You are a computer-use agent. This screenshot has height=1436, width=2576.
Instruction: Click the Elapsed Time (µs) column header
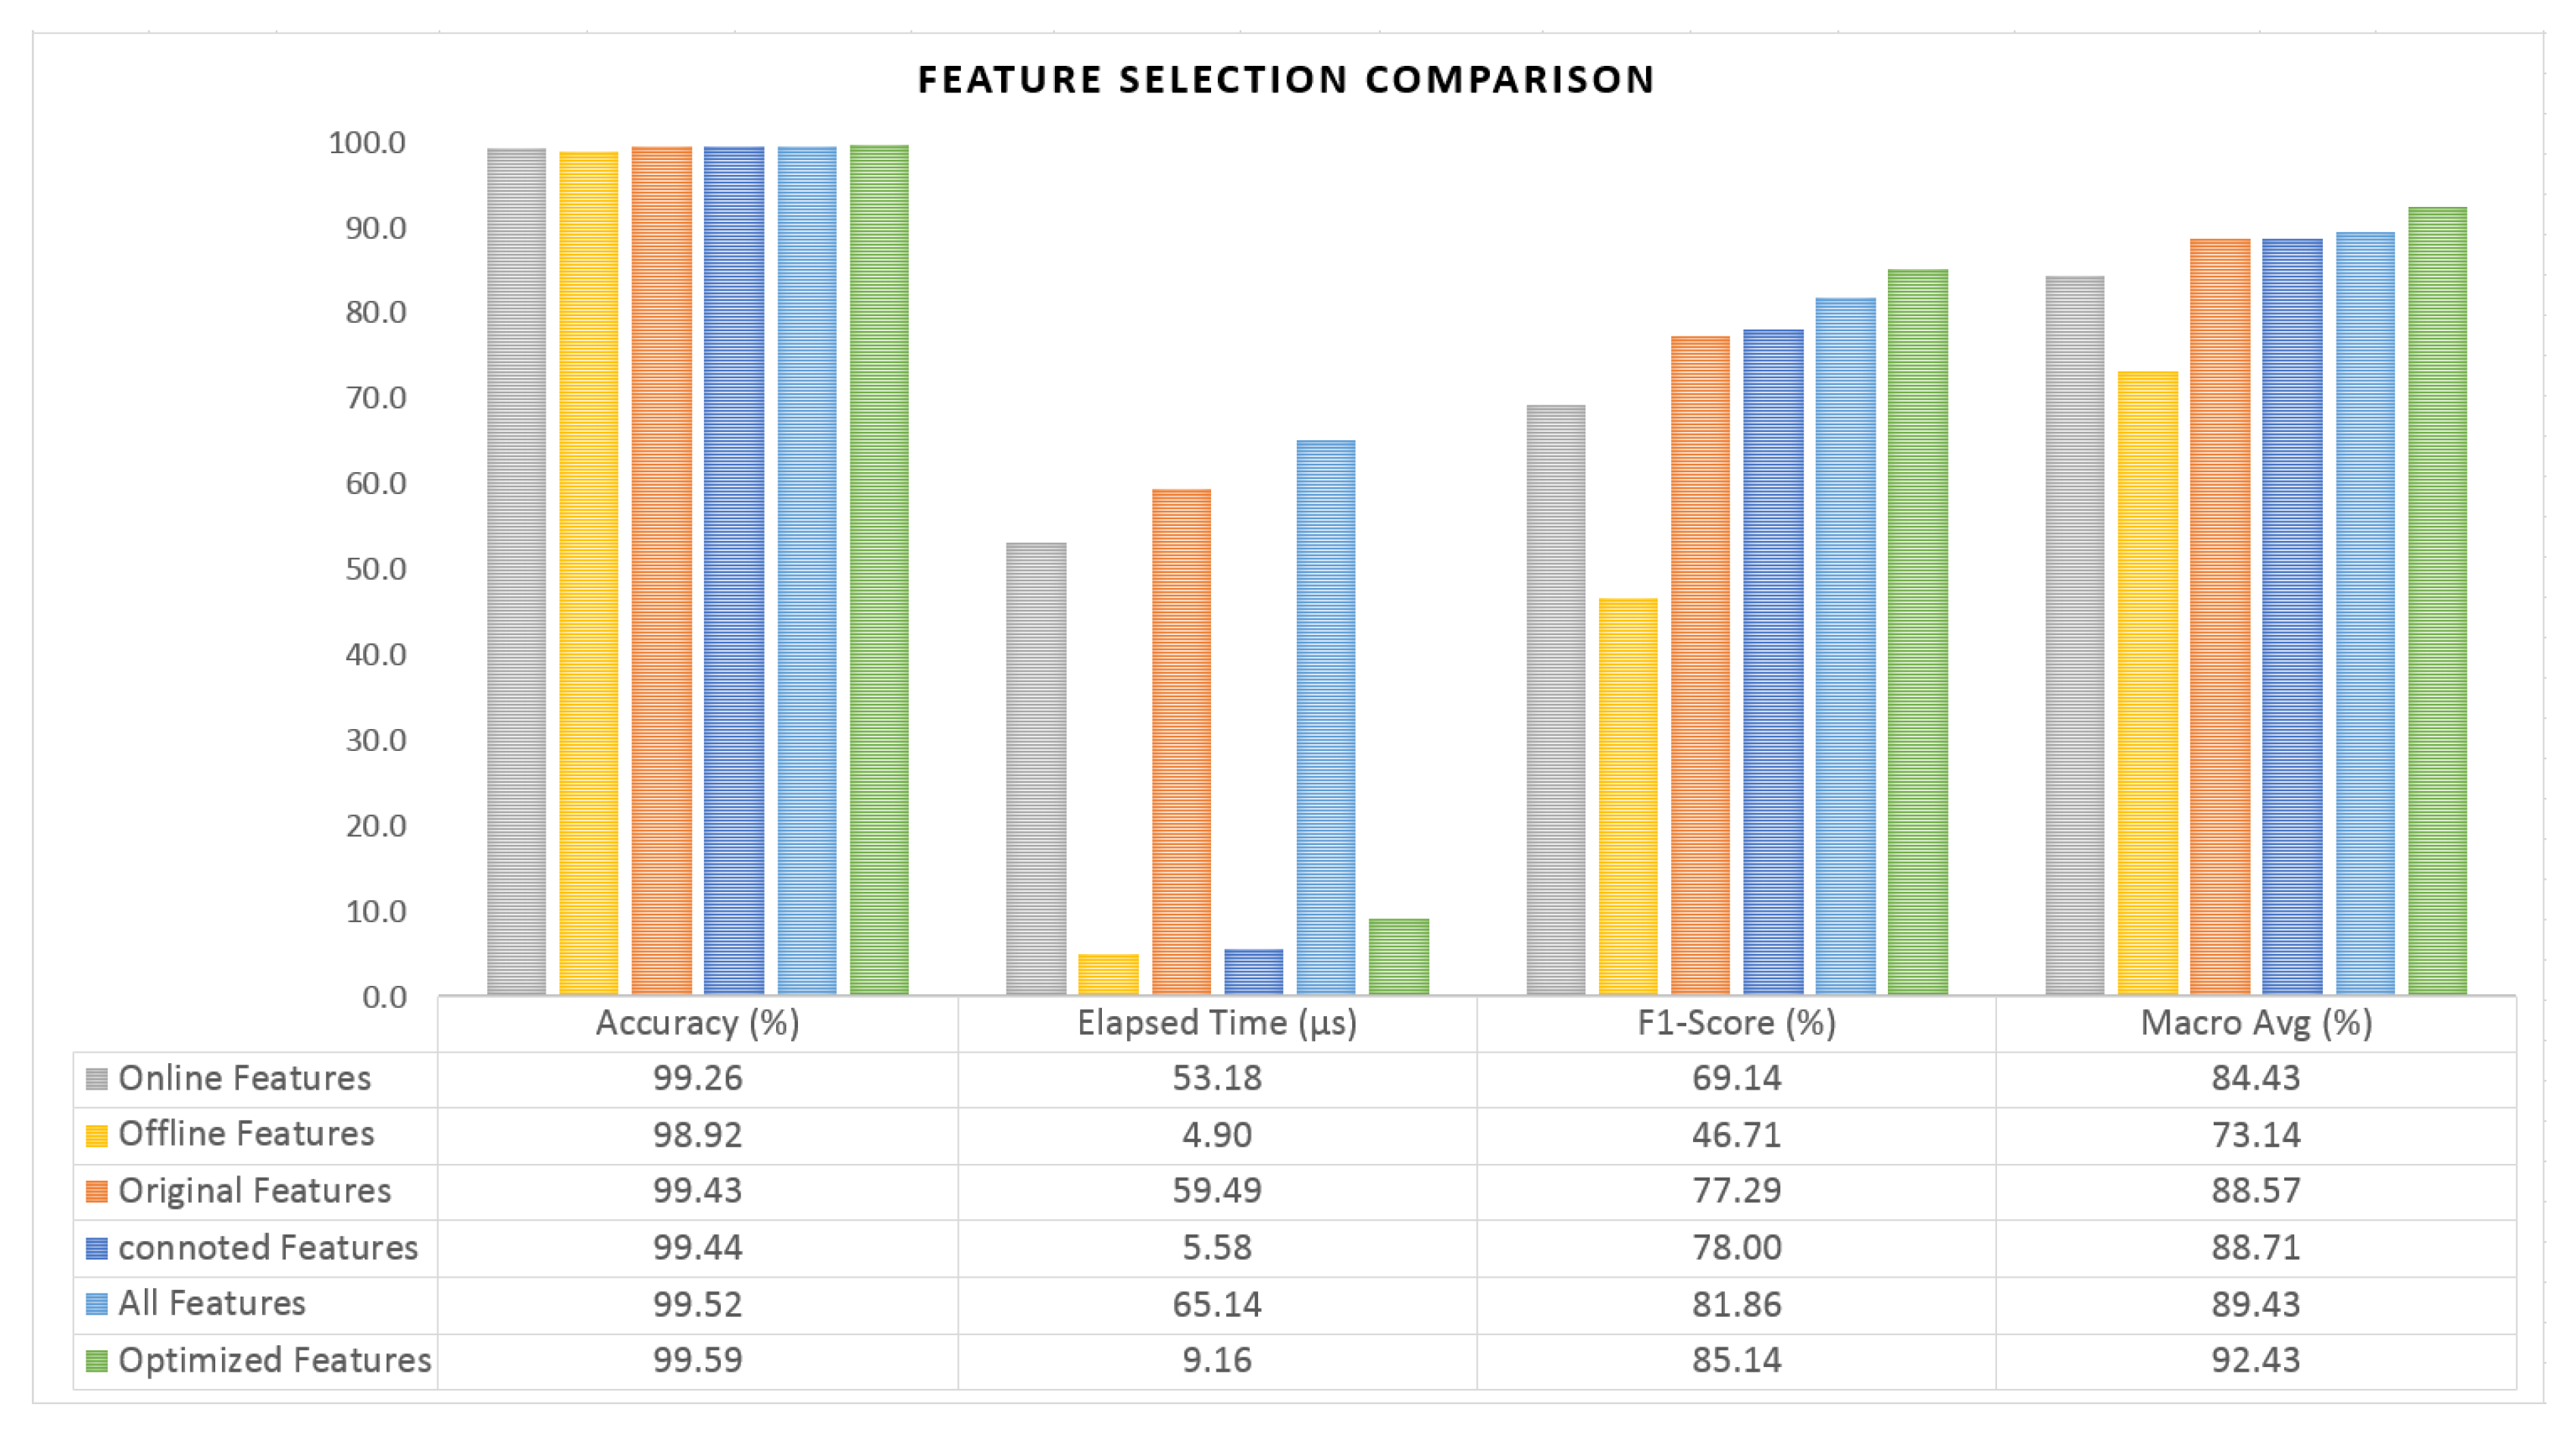pos(1217,1023)
